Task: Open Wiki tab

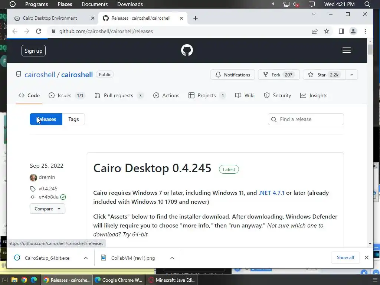Action: click(x=245, y=95)
